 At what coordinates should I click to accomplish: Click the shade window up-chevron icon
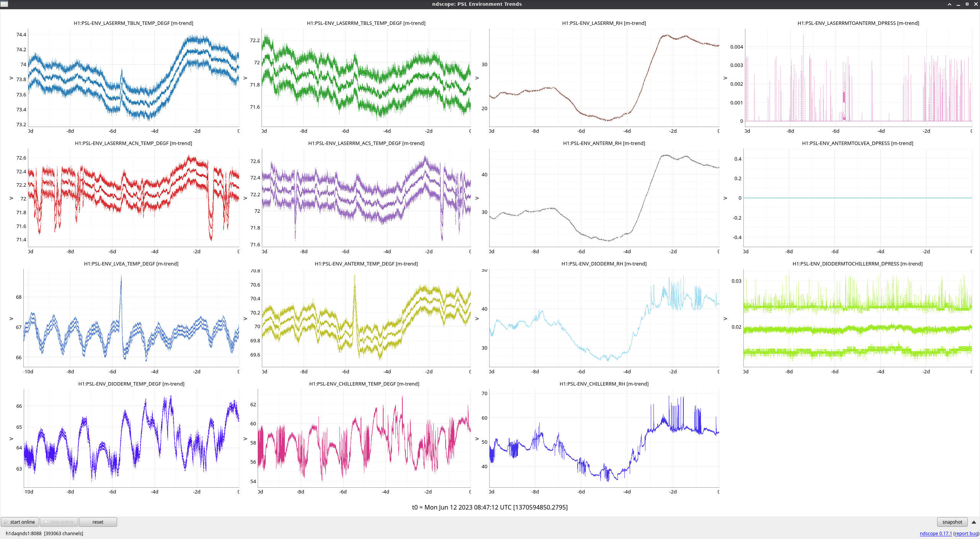coord(949,4)
